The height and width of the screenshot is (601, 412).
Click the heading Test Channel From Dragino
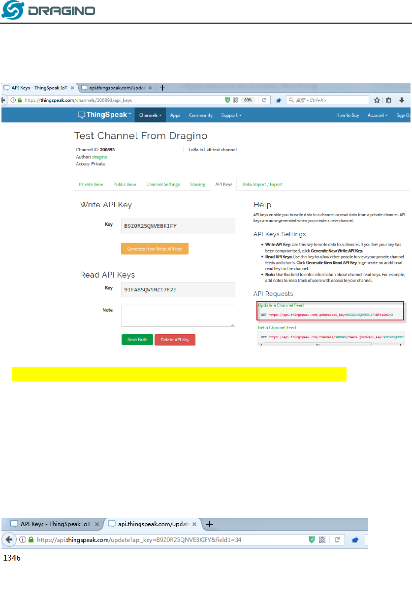pos(141,136)
